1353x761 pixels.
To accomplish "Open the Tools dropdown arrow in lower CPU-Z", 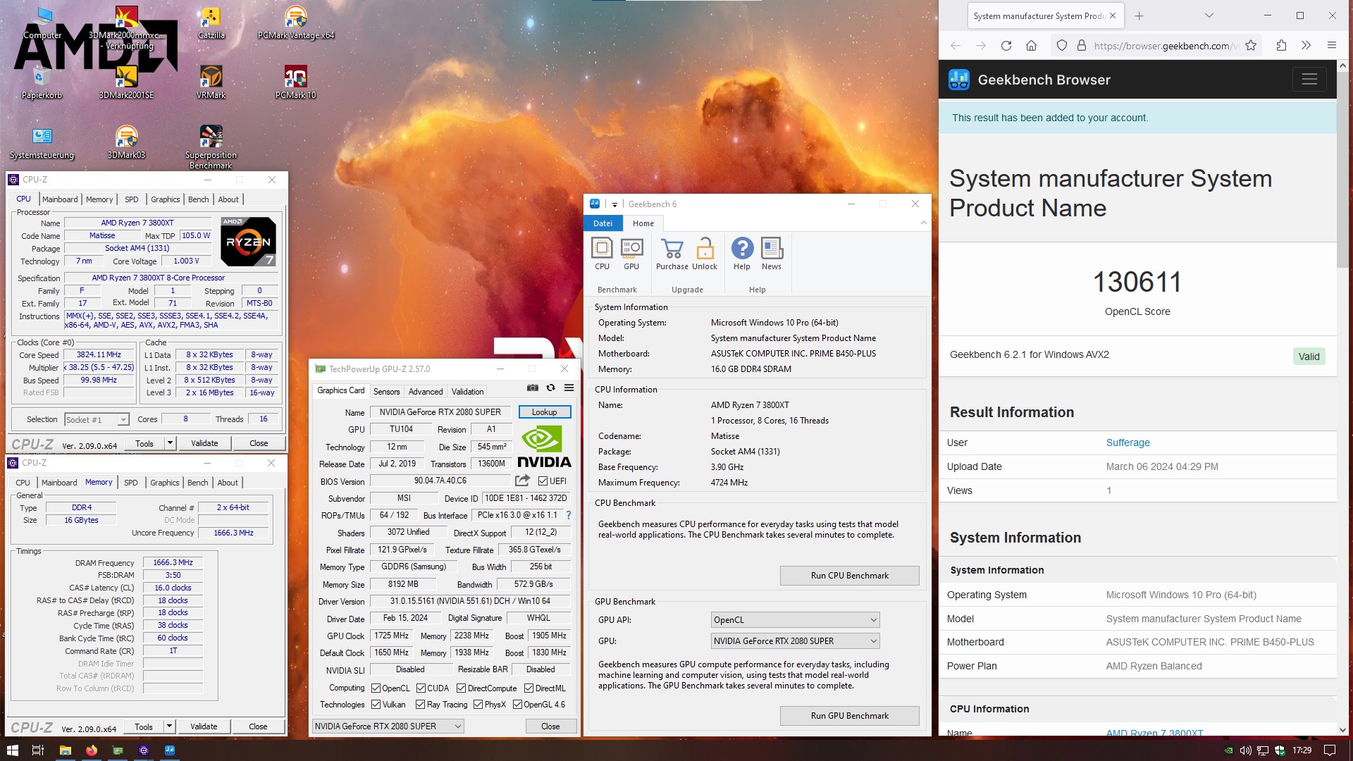I will [169, 726].
